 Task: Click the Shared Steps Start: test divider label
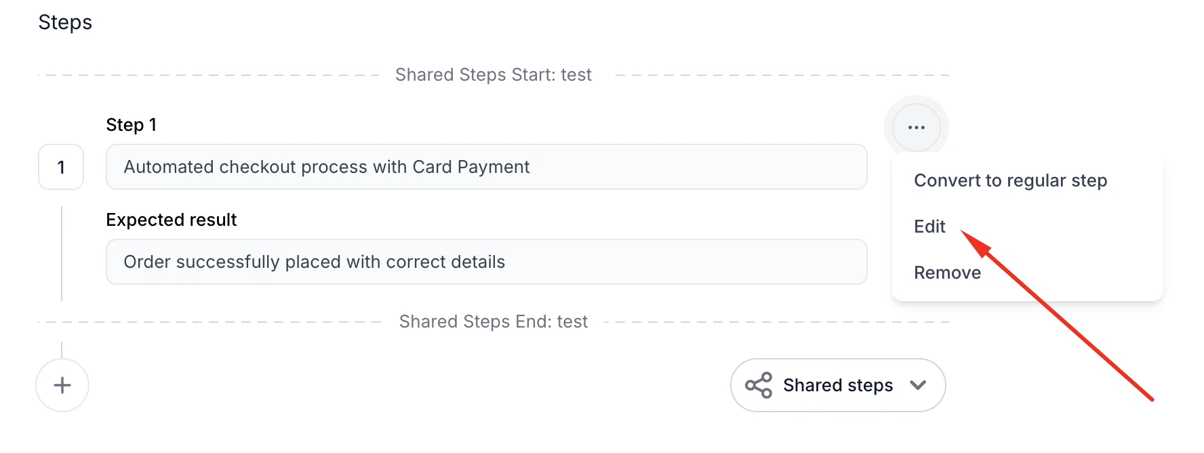493,75
